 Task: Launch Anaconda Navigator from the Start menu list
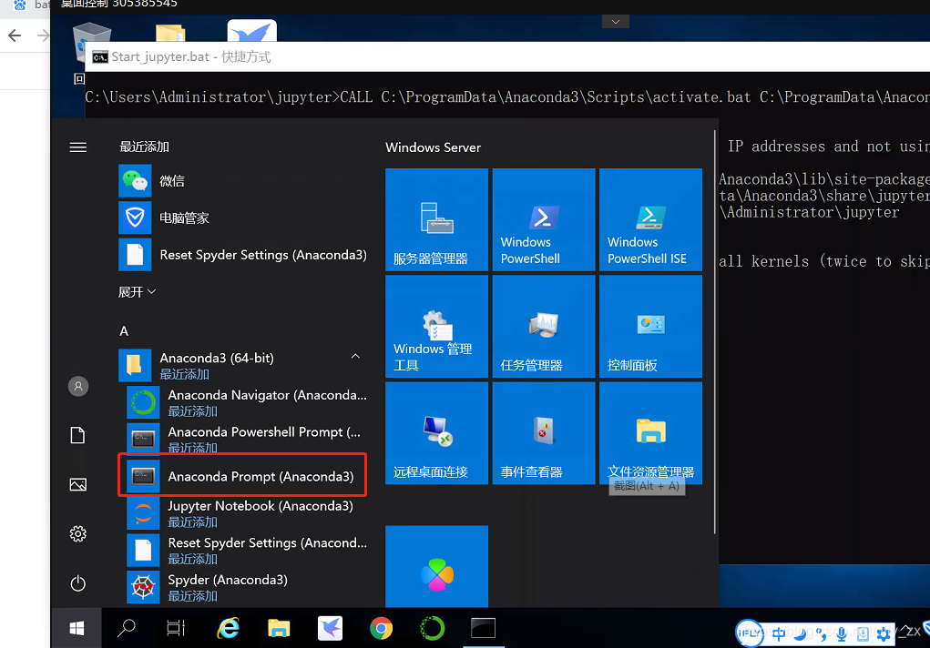(x=247, y=402)
